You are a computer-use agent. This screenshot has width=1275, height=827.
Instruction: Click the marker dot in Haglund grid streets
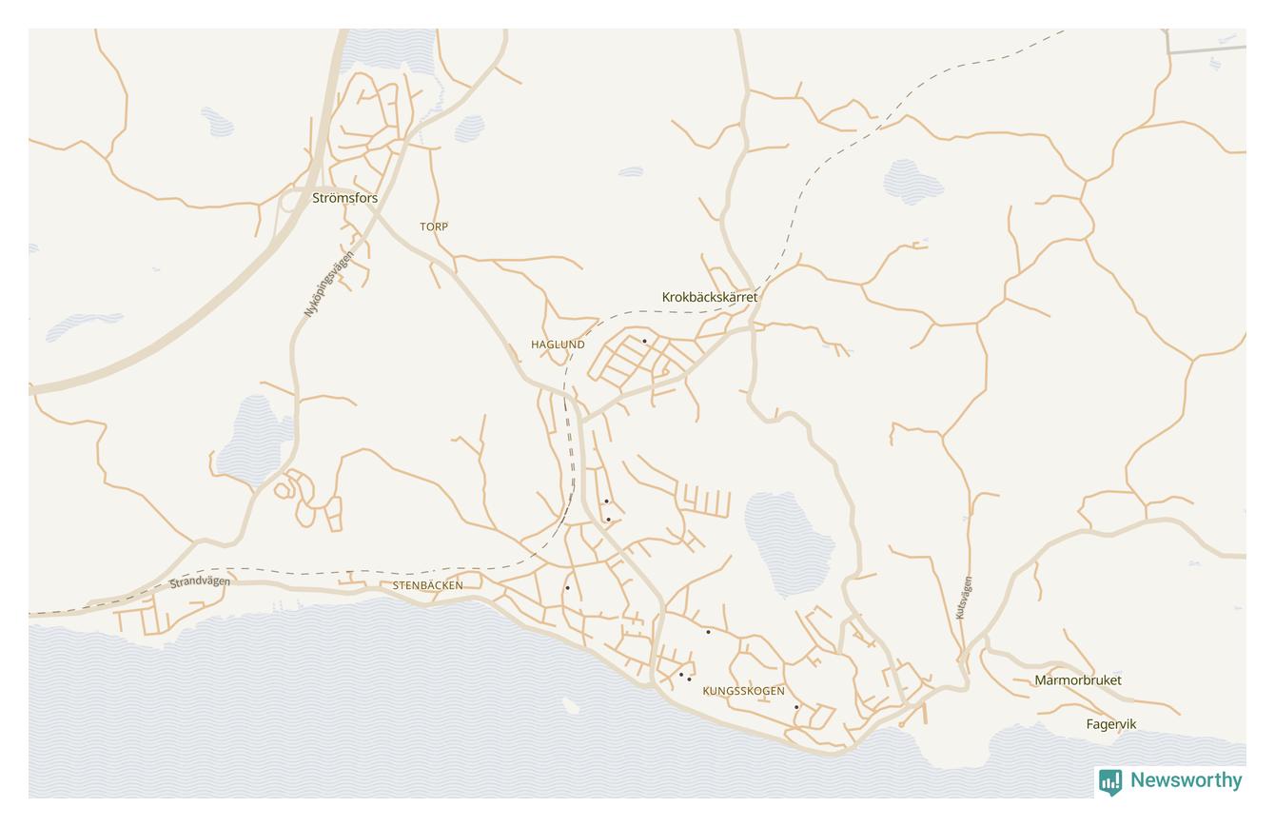644,341
